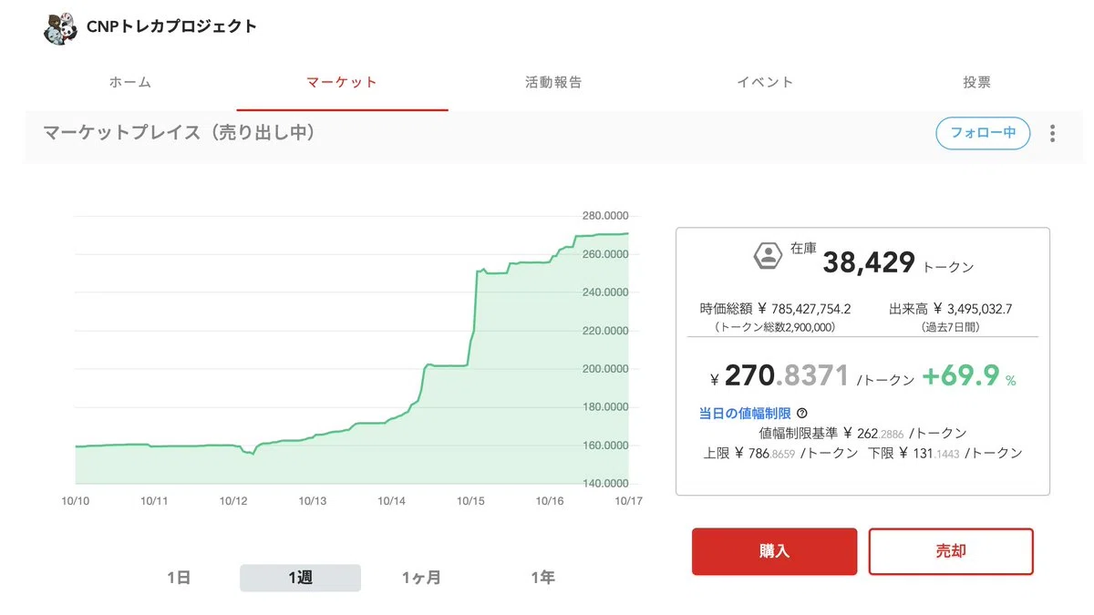Click the 10/15 date axis label

pyautogui.click(x=470, y=501)
